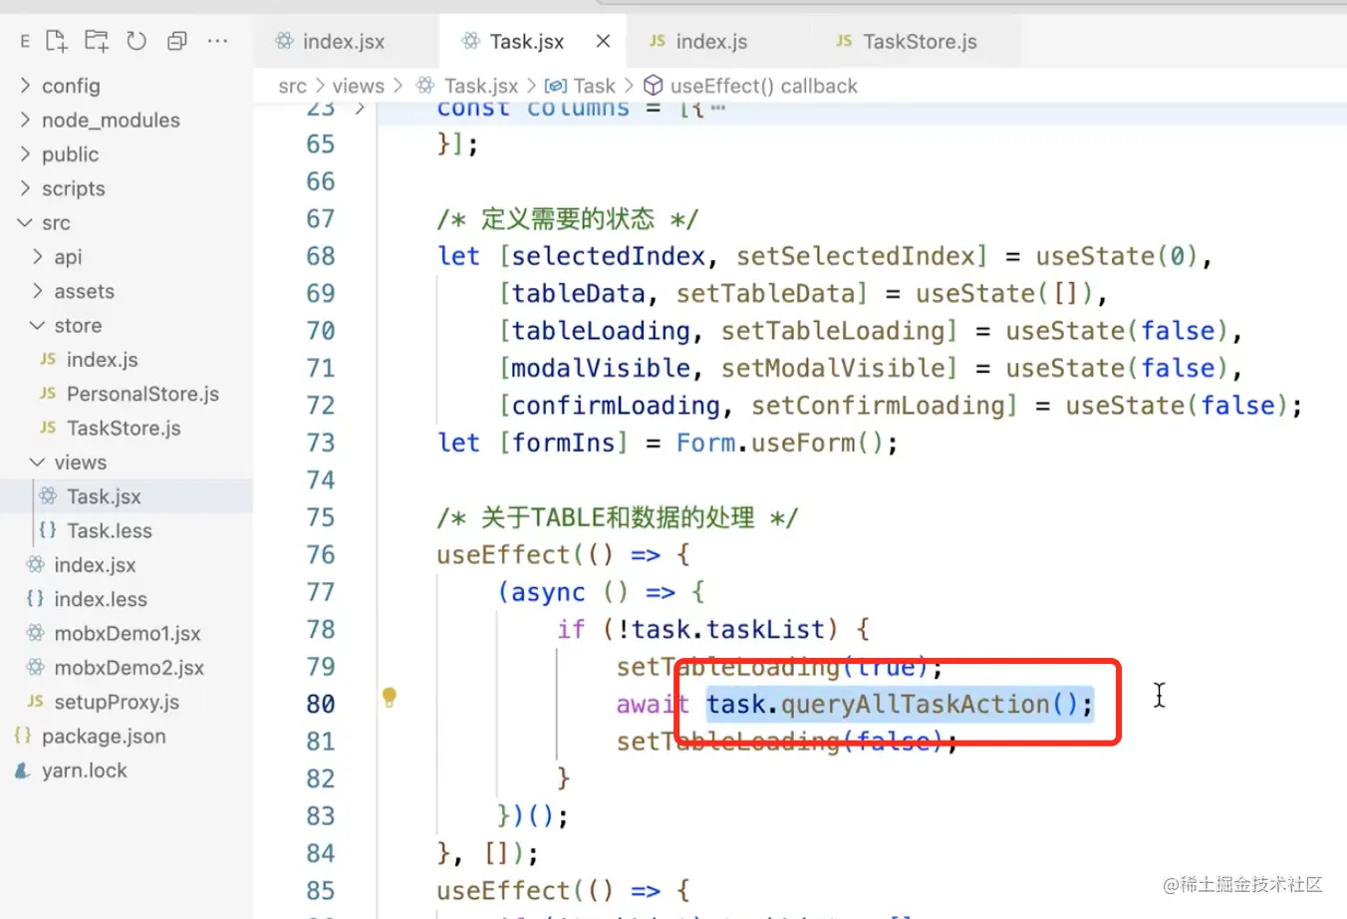
Task: Click line number 76 in the gutter
Action: coord(320,555)
